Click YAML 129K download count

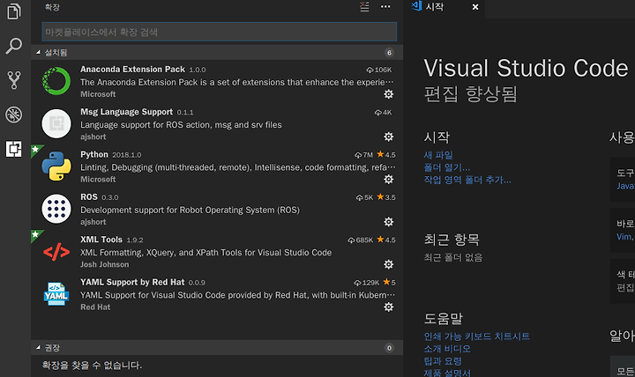(367, 283)
